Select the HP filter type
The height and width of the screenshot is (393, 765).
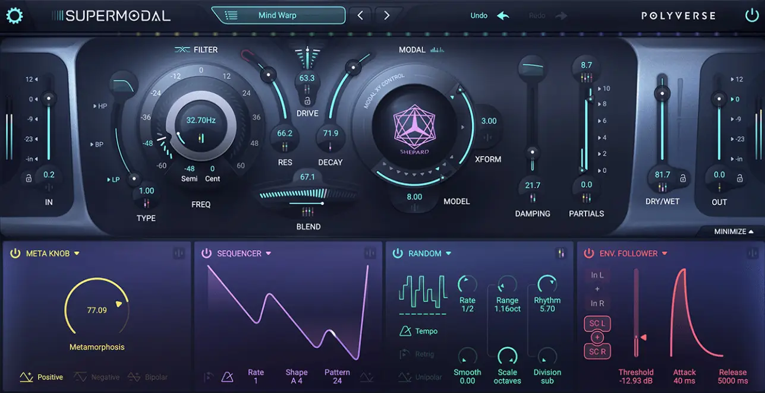(x=100, y=106)
